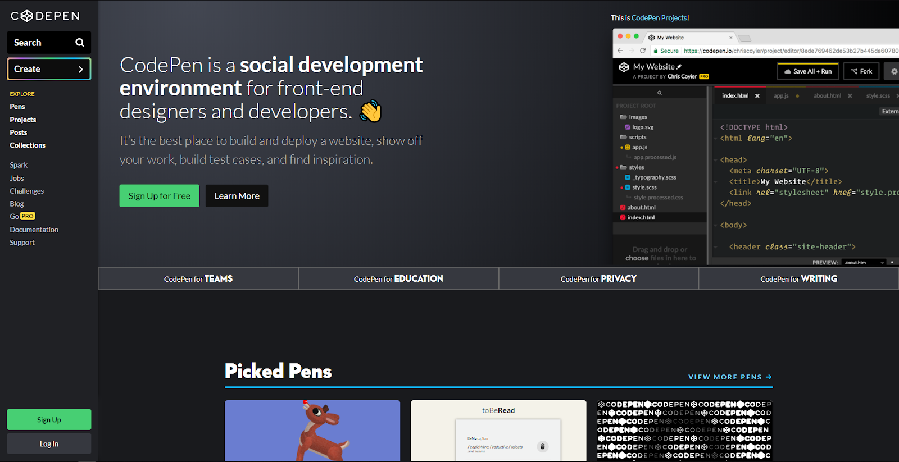Click the file search icon in project sidebar
The width and height of the screenshot is (899, 462).
pos(660,93)
